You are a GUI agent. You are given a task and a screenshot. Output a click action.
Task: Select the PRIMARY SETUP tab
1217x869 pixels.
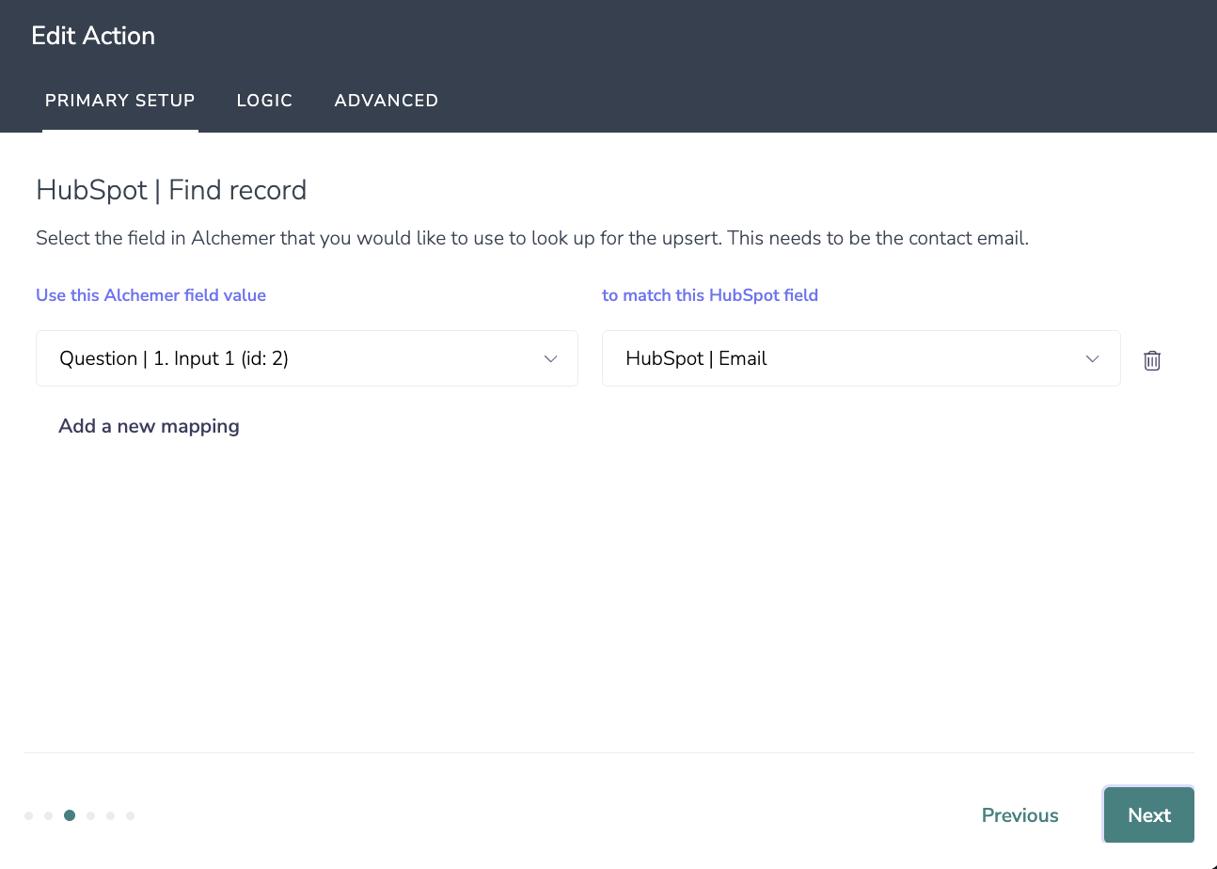tap(120, 101)
